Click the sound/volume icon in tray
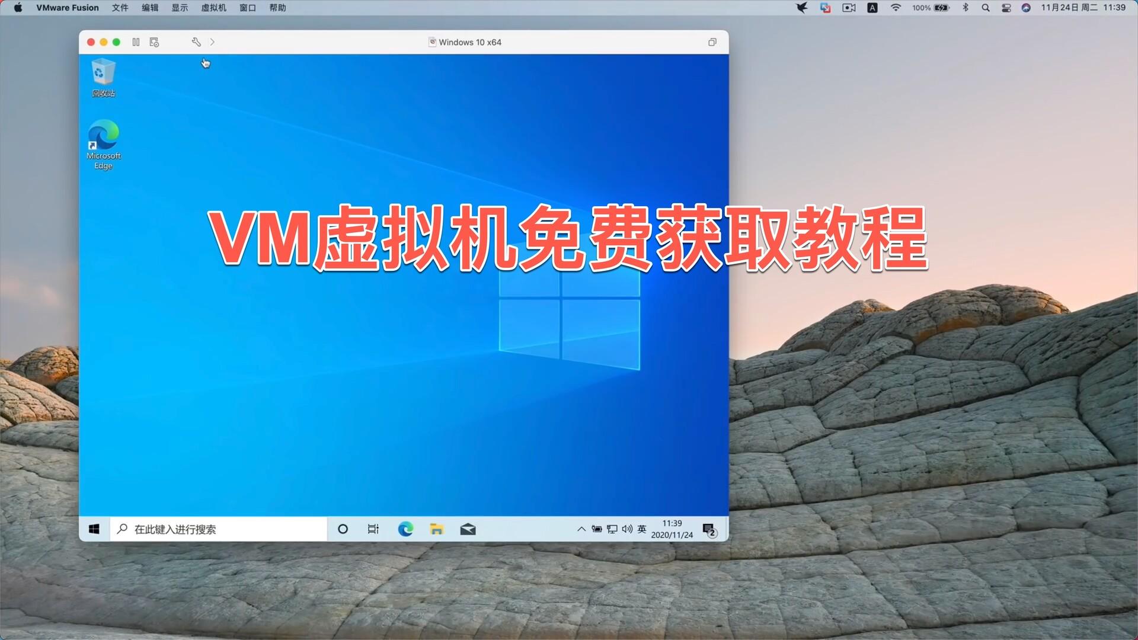The width and height of the screenshot is (1138, 640). point(626,529)
